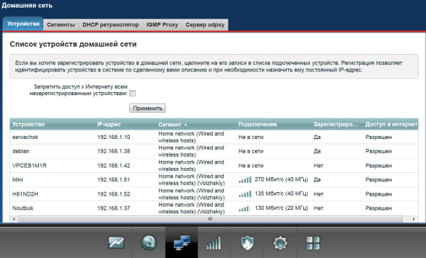Open the Security shield icon
426x258 pixels.
[x=247, y=242]
